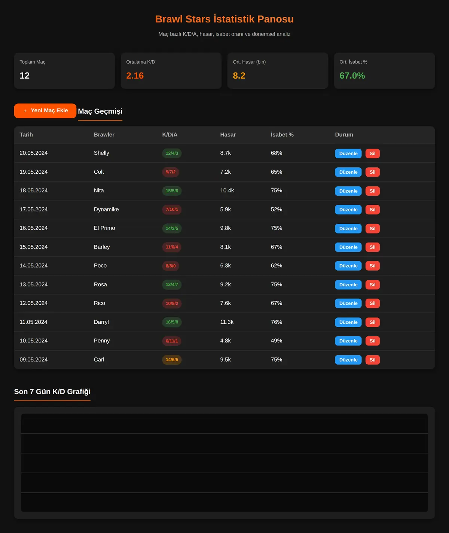Click the Hasar column header
Viewport: 449px width, 533px height.
228,135
